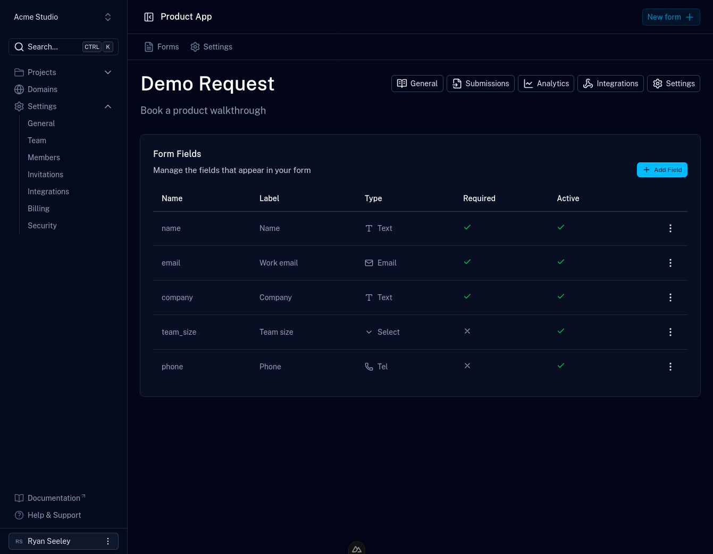Create a New form
This screenshot has width=713, height=554.
pos(671,17)
